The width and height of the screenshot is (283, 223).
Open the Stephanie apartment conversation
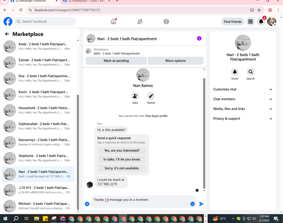(38, 158)
